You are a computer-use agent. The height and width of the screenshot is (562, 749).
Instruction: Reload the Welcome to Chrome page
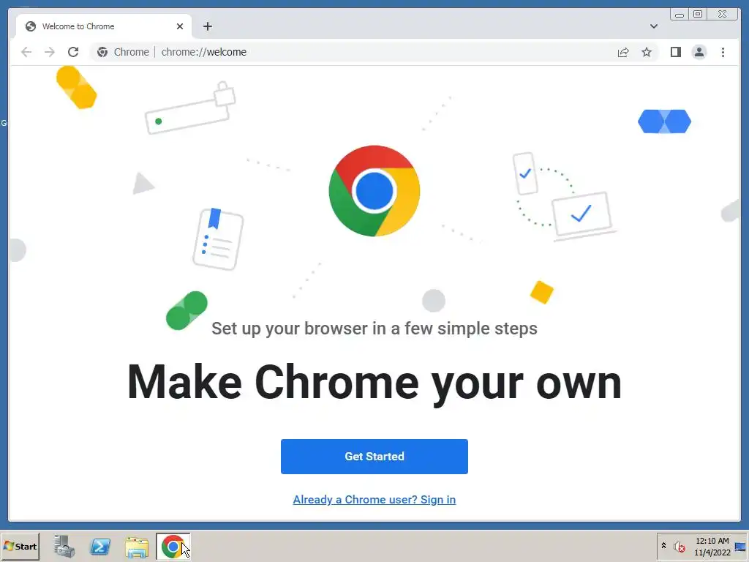pos(73,52)
